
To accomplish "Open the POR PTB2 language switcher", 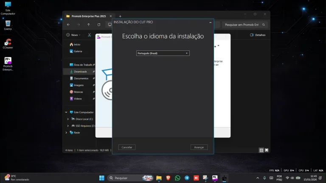I will point(279,178).
